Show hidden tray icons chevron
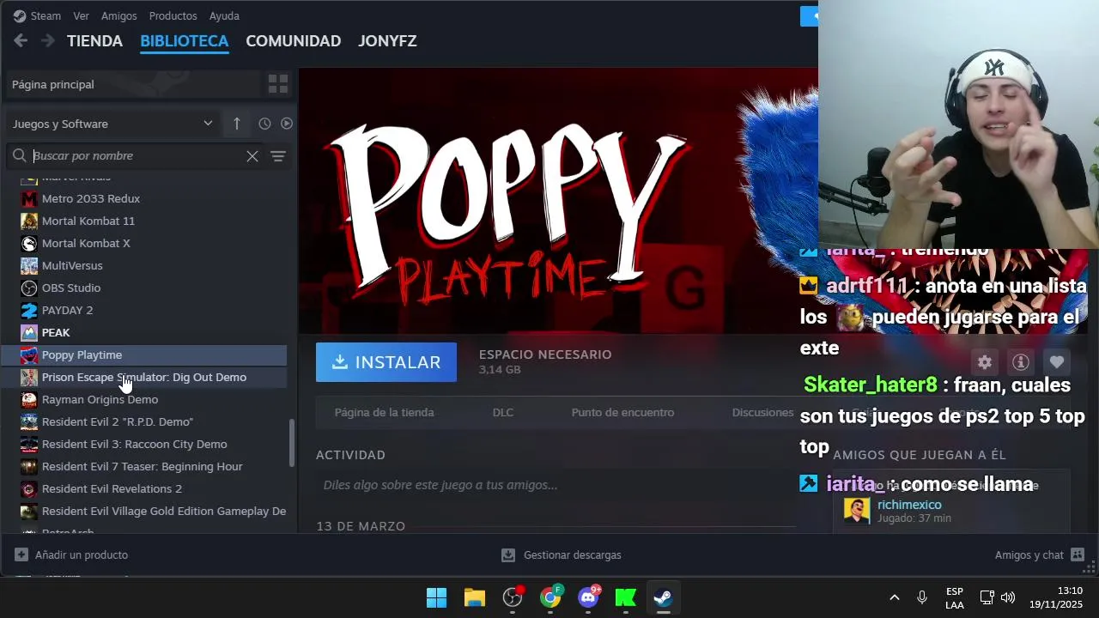1099x618 pixels. [894, 597]
